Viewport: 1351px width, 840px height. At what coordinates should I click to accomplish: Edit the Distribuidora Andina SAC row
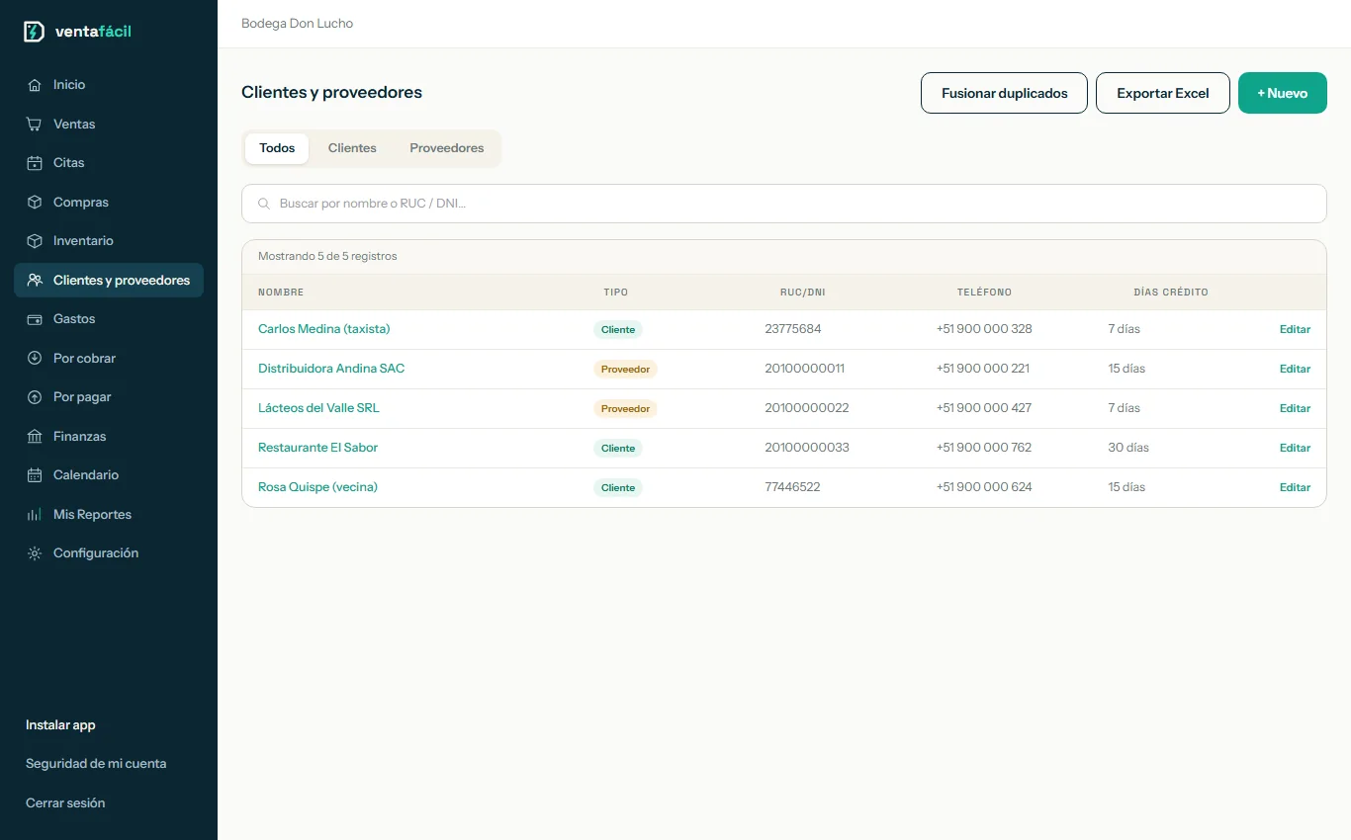pos(1295,369)
